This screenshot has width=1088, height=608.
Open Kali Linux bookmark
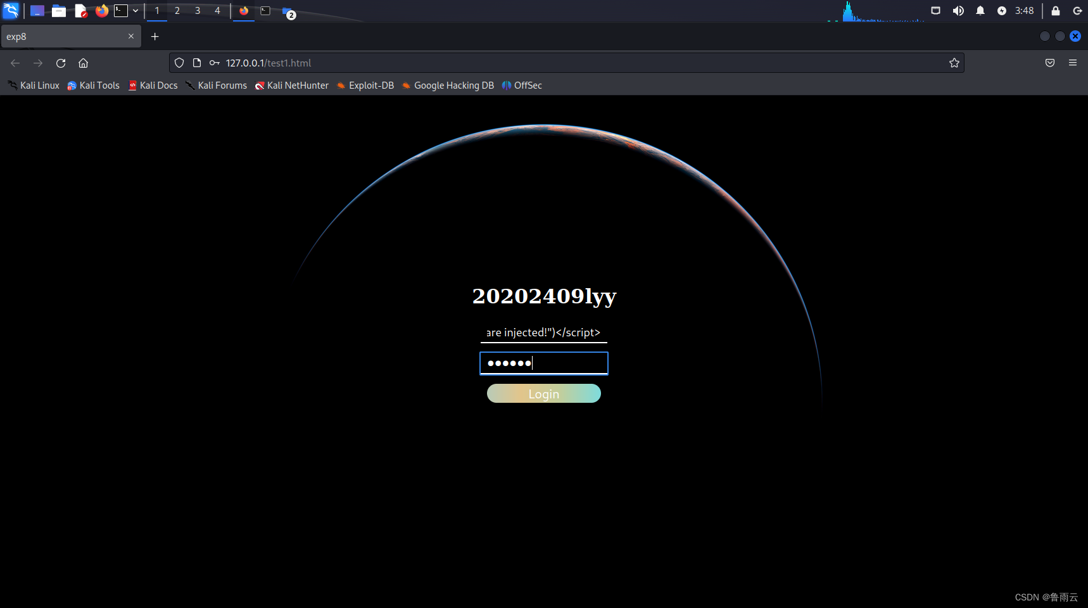(x=34, y=85)
